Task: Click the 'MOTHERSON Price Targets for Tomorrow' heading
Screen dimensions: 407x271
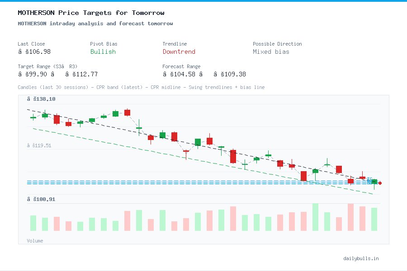Action: point(90,13)
